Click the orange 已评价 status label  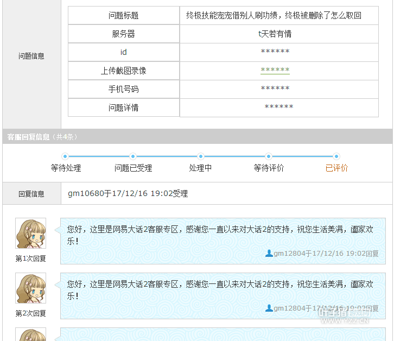pyautogui.click(x=336, y=168)
